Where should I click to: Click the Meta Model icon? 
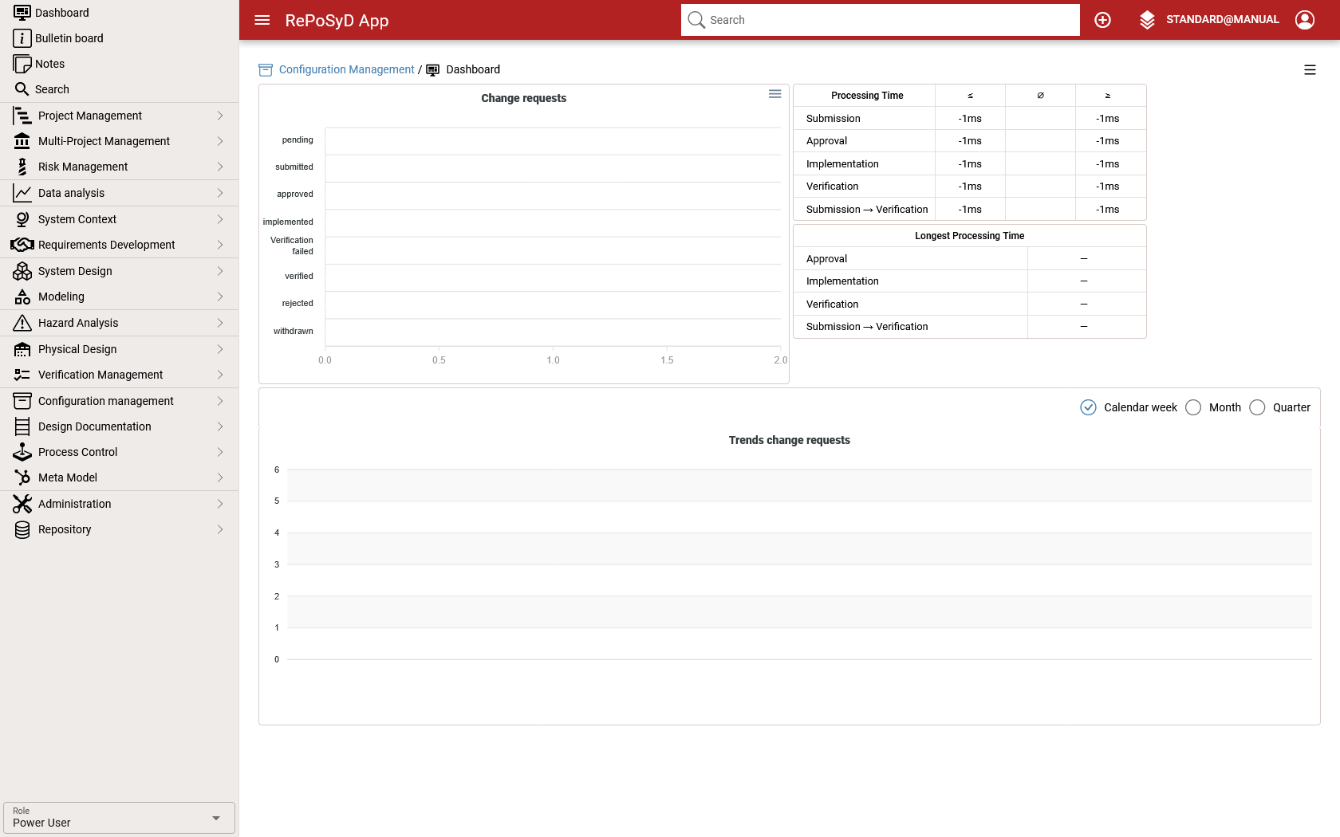pos(22,477)
